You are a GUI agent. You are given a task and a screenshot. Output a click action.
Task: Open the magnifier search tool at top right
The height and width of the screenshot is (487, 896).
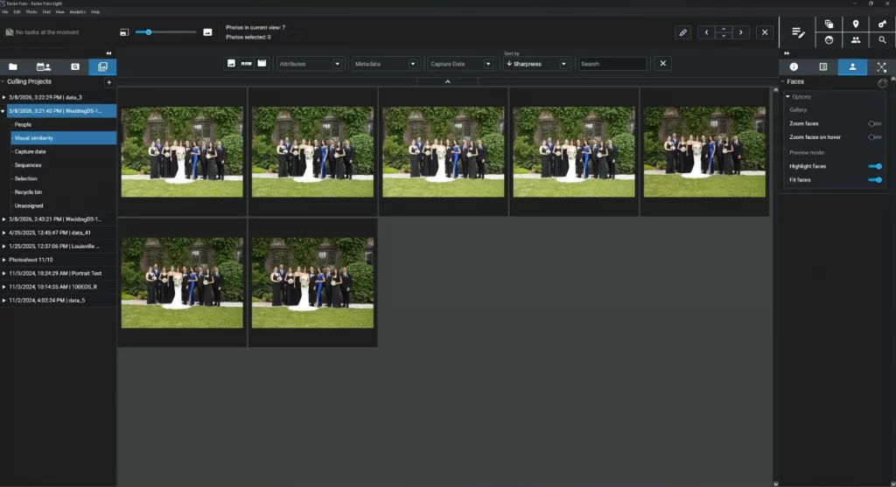coord(882,40)
